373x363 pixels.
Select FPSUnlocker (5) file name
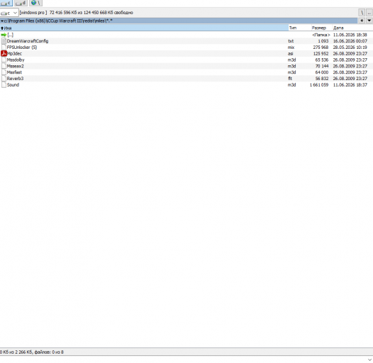click(22, 48)
